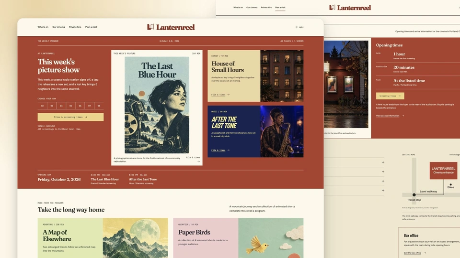Click the Friday, October 2, 2026 date text
460x258 pixels.
(x=59, y=179)
